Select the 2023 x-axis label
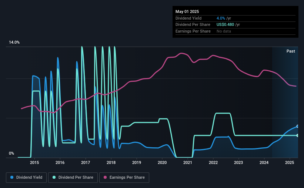This screenshot has height=188, width=304. pos(238,162)
